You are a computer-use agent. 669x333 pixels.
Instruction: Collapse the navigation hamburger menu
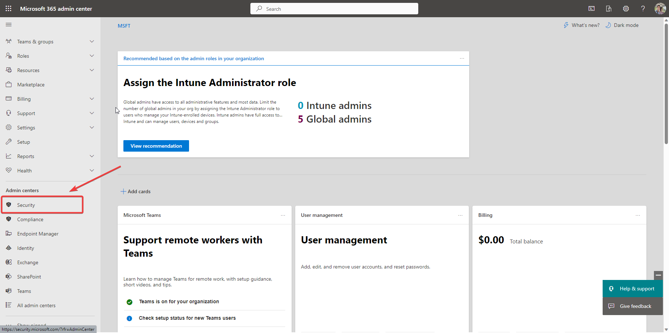click(9, 25)
